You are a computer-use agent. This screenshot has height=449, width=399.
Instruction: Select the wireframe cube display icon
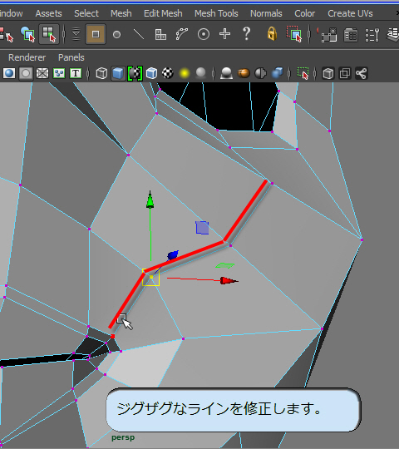pyautogui.click(x=101, y=74)
